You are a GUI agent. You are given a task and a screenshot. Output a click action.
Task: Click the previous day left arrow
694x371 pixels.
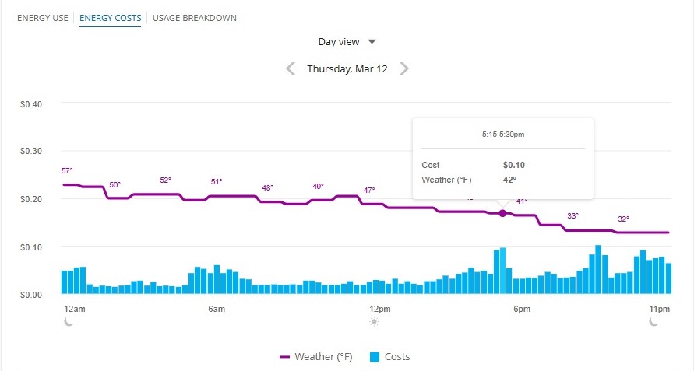pyautogui.click(x=291, y=68)
